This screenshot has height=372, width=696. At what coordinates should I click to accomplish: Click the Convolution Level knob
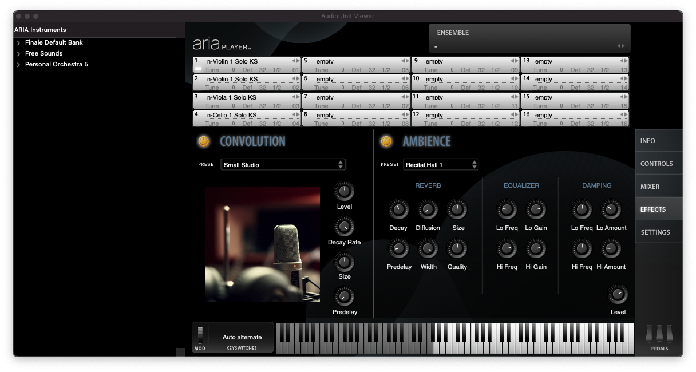click(x=344, y=191)
